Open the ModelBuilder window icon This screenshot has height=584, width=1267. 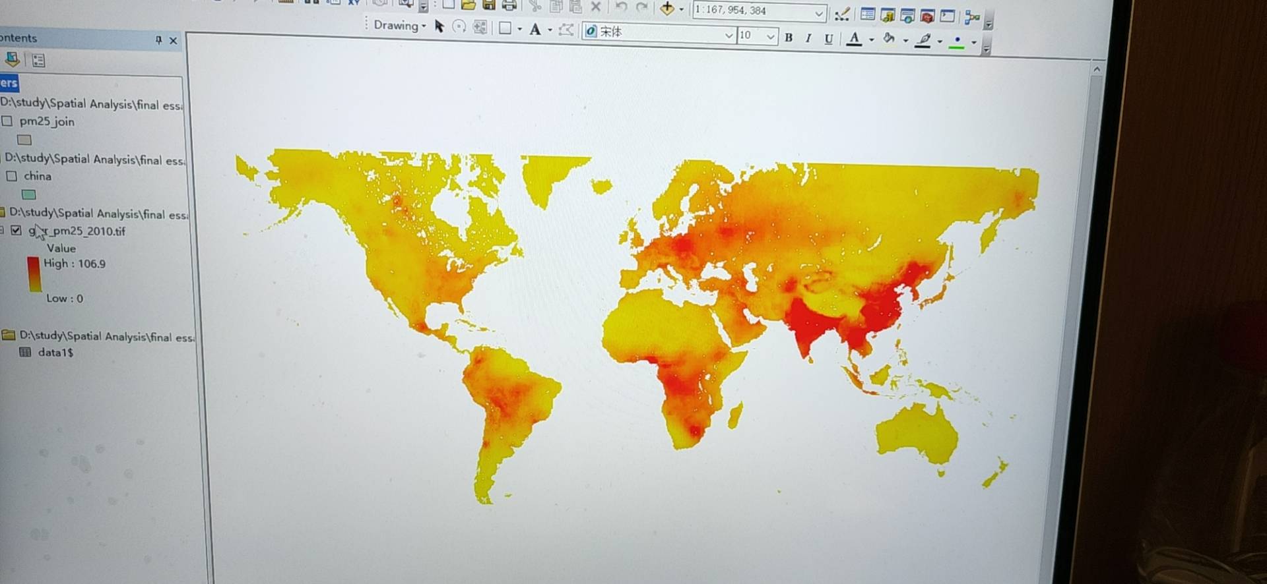click(x=971, y=18)
